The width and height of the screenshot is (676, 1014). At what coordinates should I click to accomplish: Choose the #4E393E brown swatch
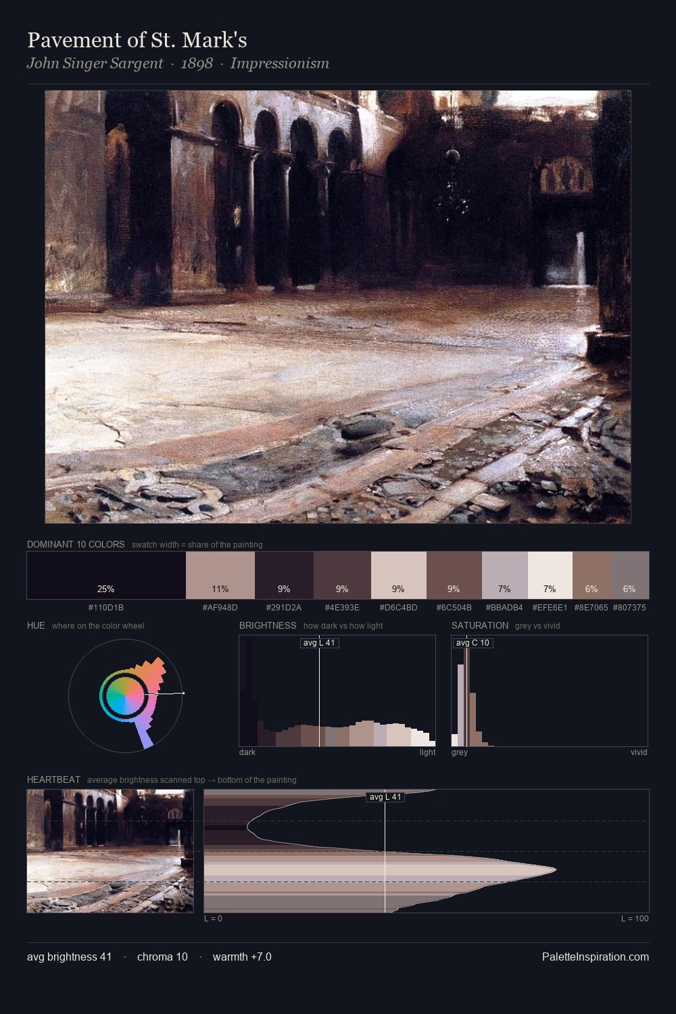tap(342, 575)
